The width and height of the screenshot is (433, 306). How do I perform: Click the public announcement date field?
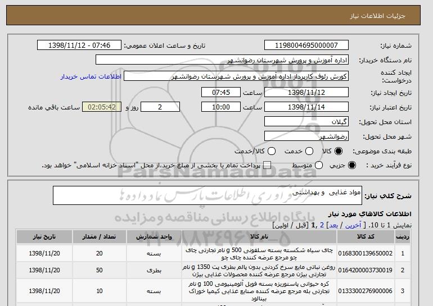(79, 45)
